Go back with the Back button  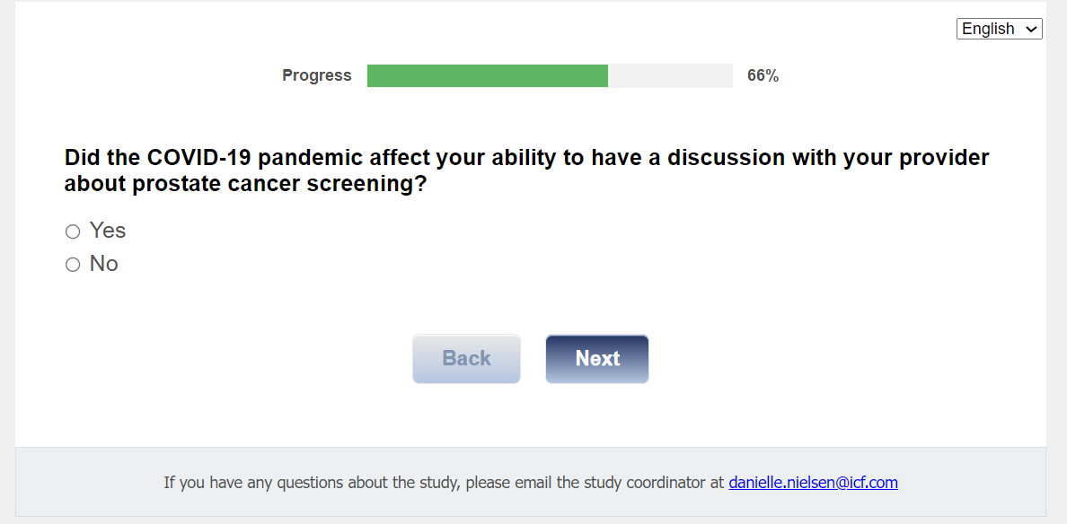466,359
